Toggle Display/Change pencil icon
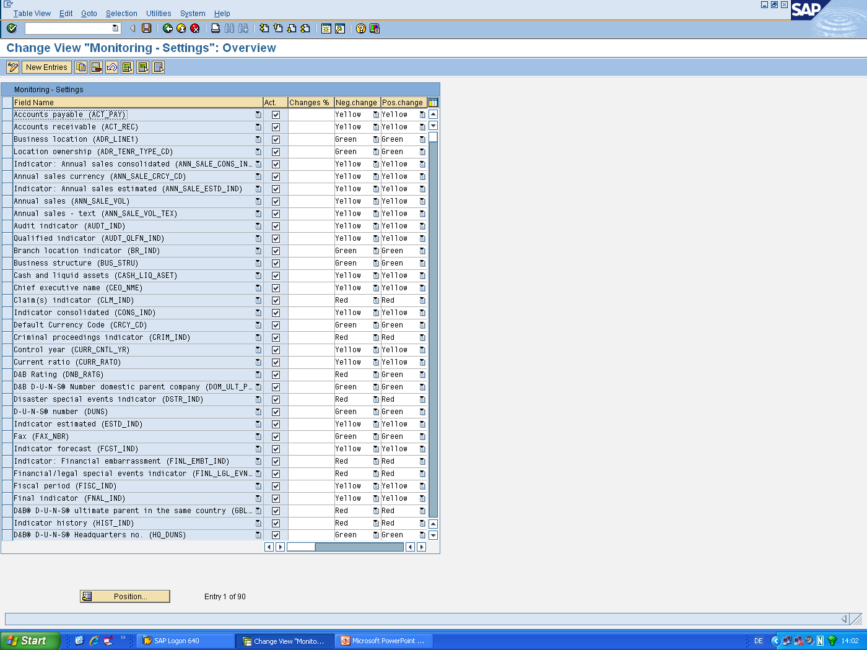Viewport: 867px width, 650px height. tap(13, 67)
